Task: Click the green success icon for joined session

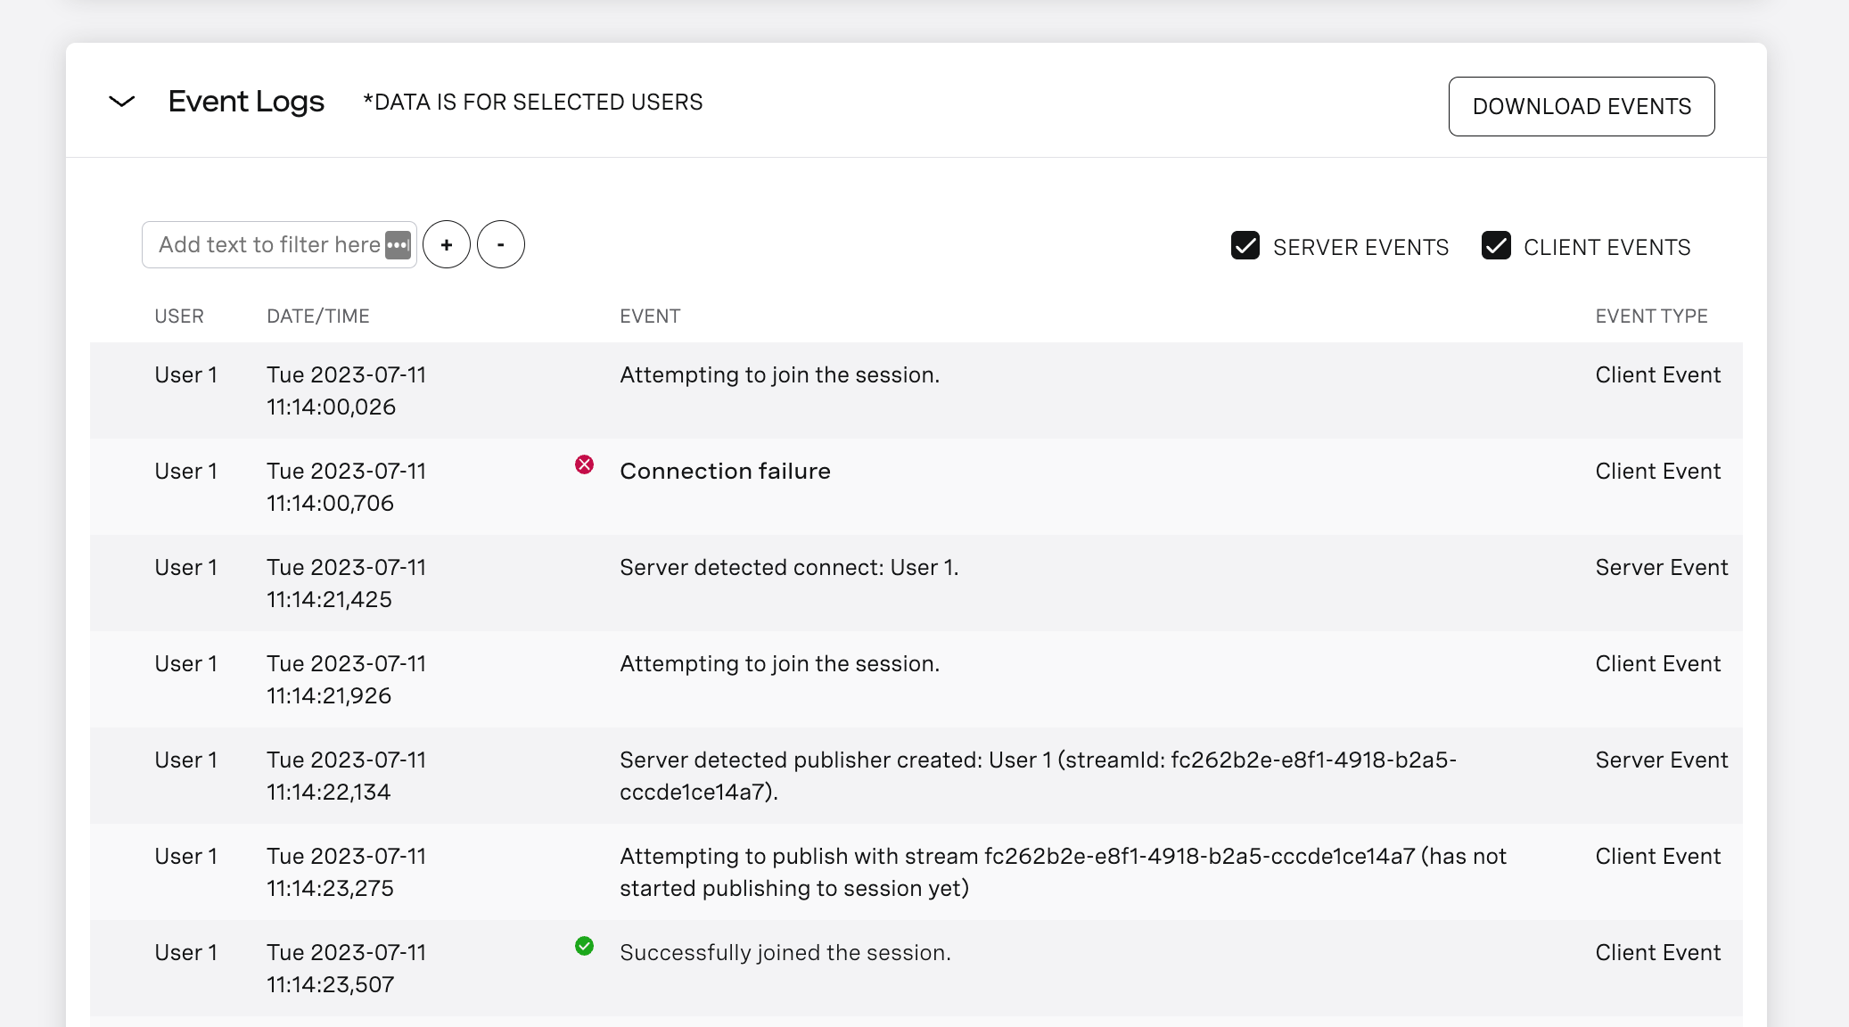Action: [x=585, y=945]
